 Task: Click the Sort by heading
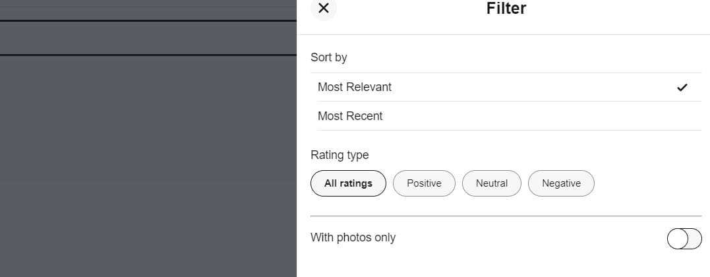tap(328, 57)
